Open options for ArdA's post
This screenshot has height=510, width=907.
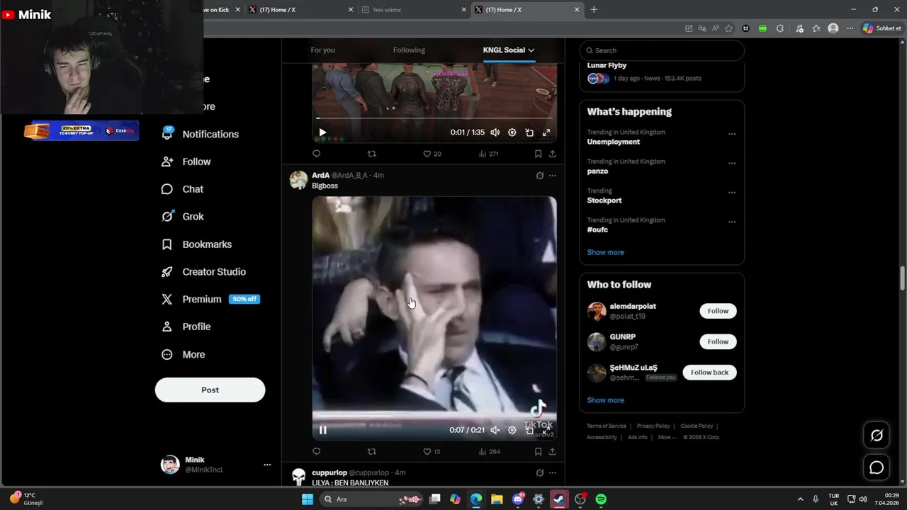(x=553, y=176)
